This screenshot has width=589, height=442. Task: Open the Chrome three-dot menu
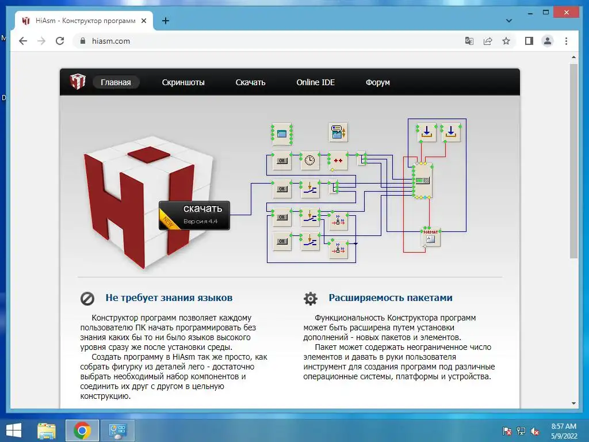pos(566,41)
